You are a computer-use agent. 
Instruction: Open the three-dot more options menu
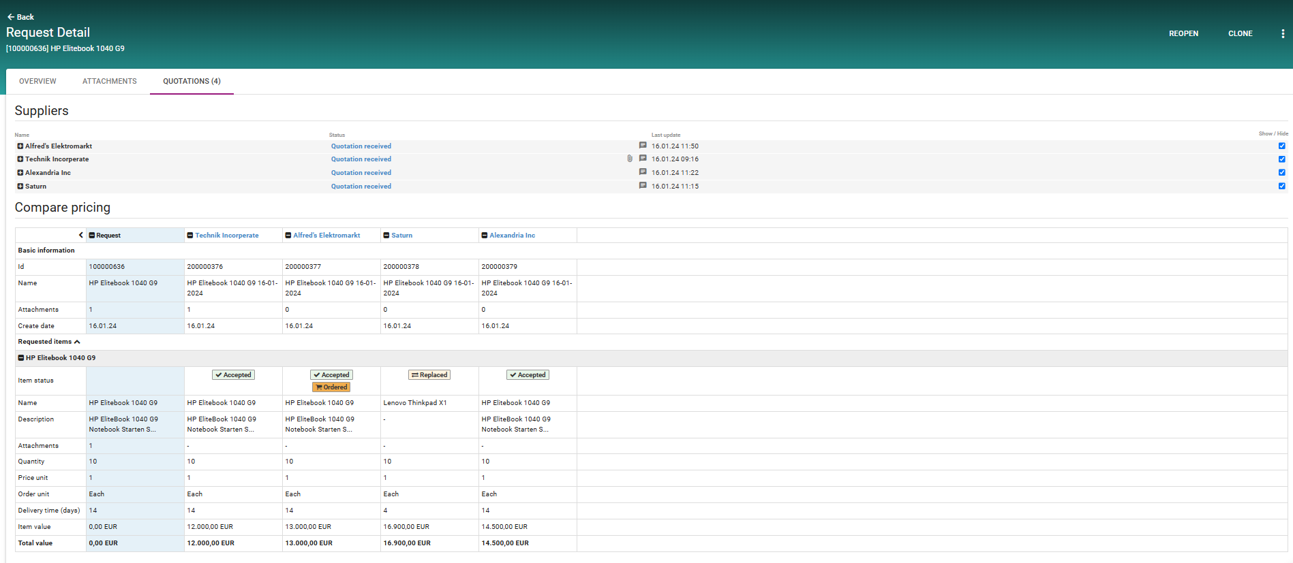tap(1283, 33)
